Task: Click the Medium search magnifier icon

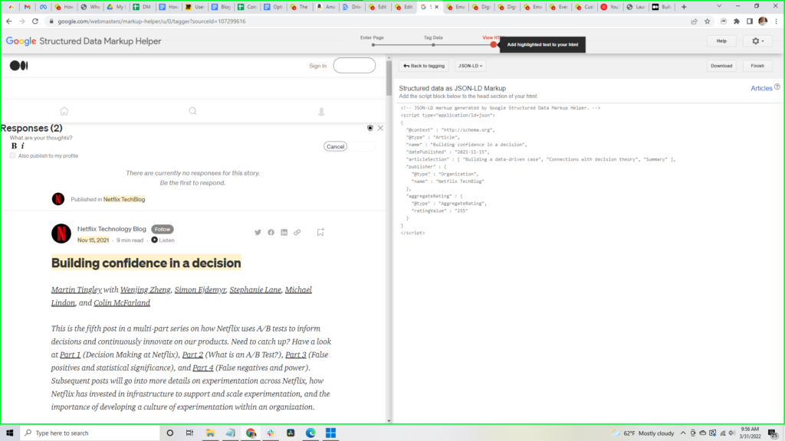Action: point(193,111)
